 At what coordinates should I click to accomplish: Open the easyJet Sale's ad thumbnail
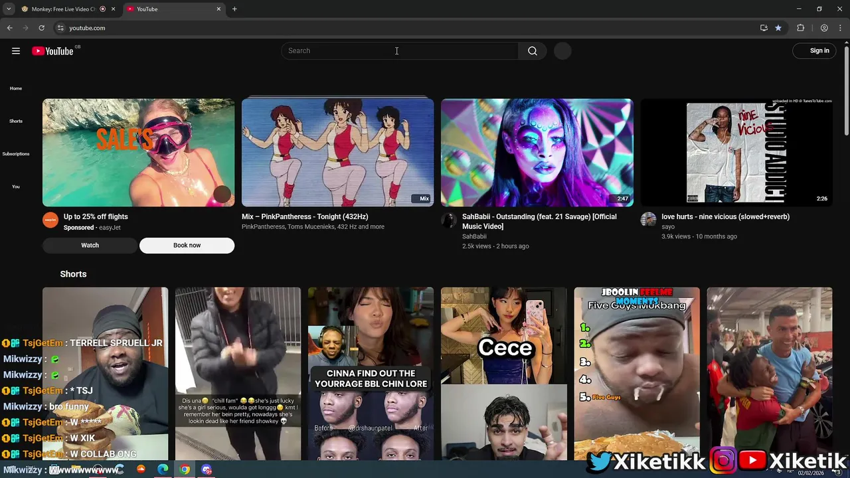[139, 153]
